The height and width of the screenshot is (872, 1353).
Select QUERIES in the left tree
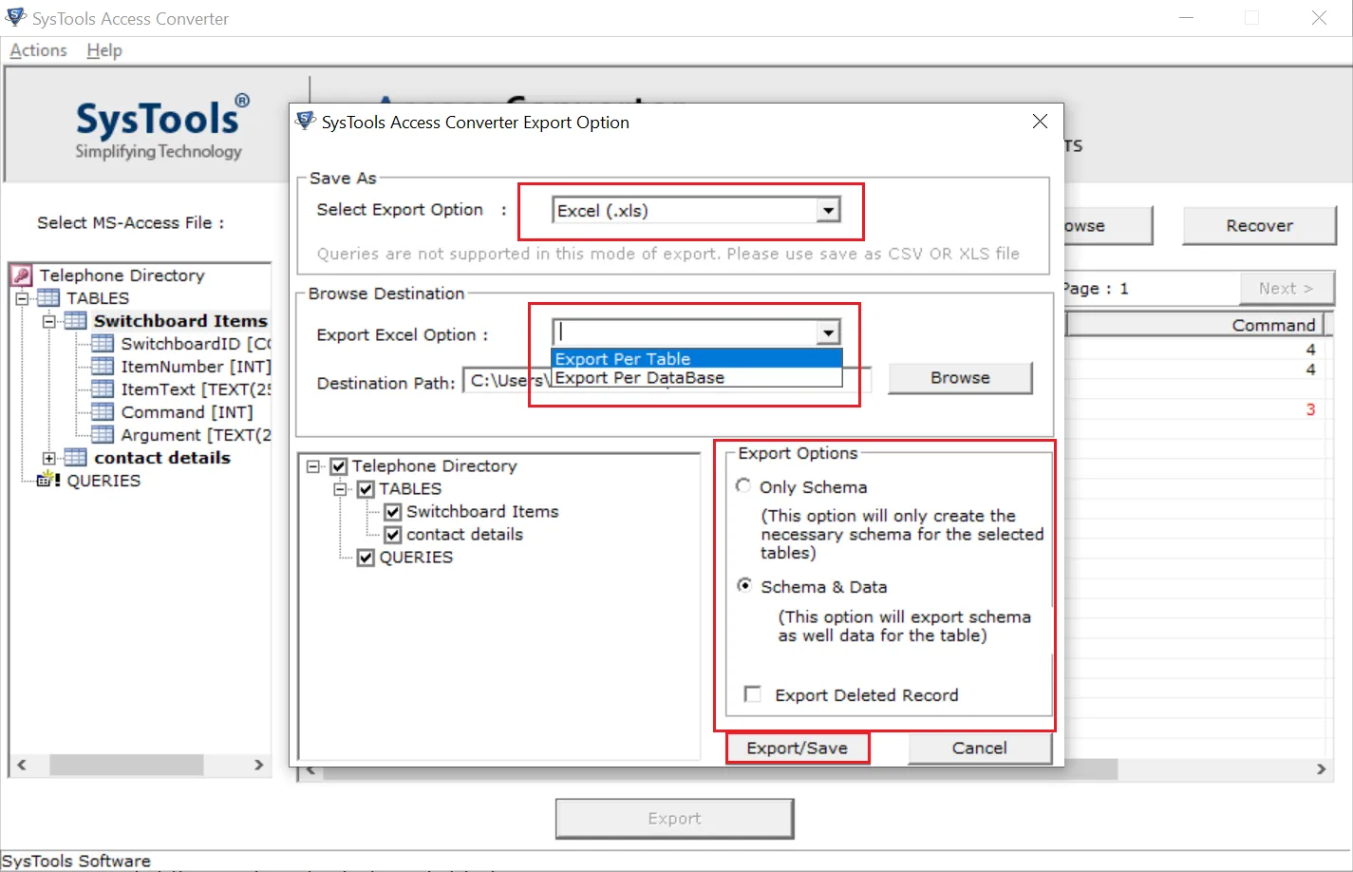coord(103,481)
